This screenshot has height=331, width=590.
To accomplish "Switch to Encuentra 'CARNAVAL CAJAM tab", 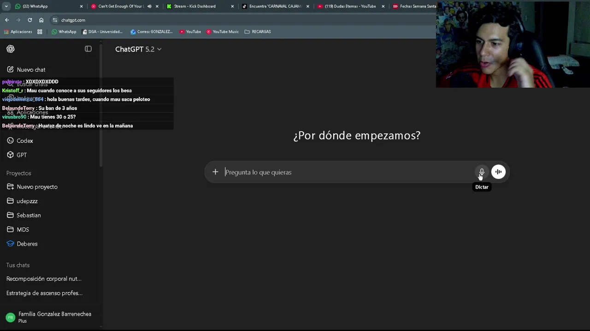I will pos(275,6).
